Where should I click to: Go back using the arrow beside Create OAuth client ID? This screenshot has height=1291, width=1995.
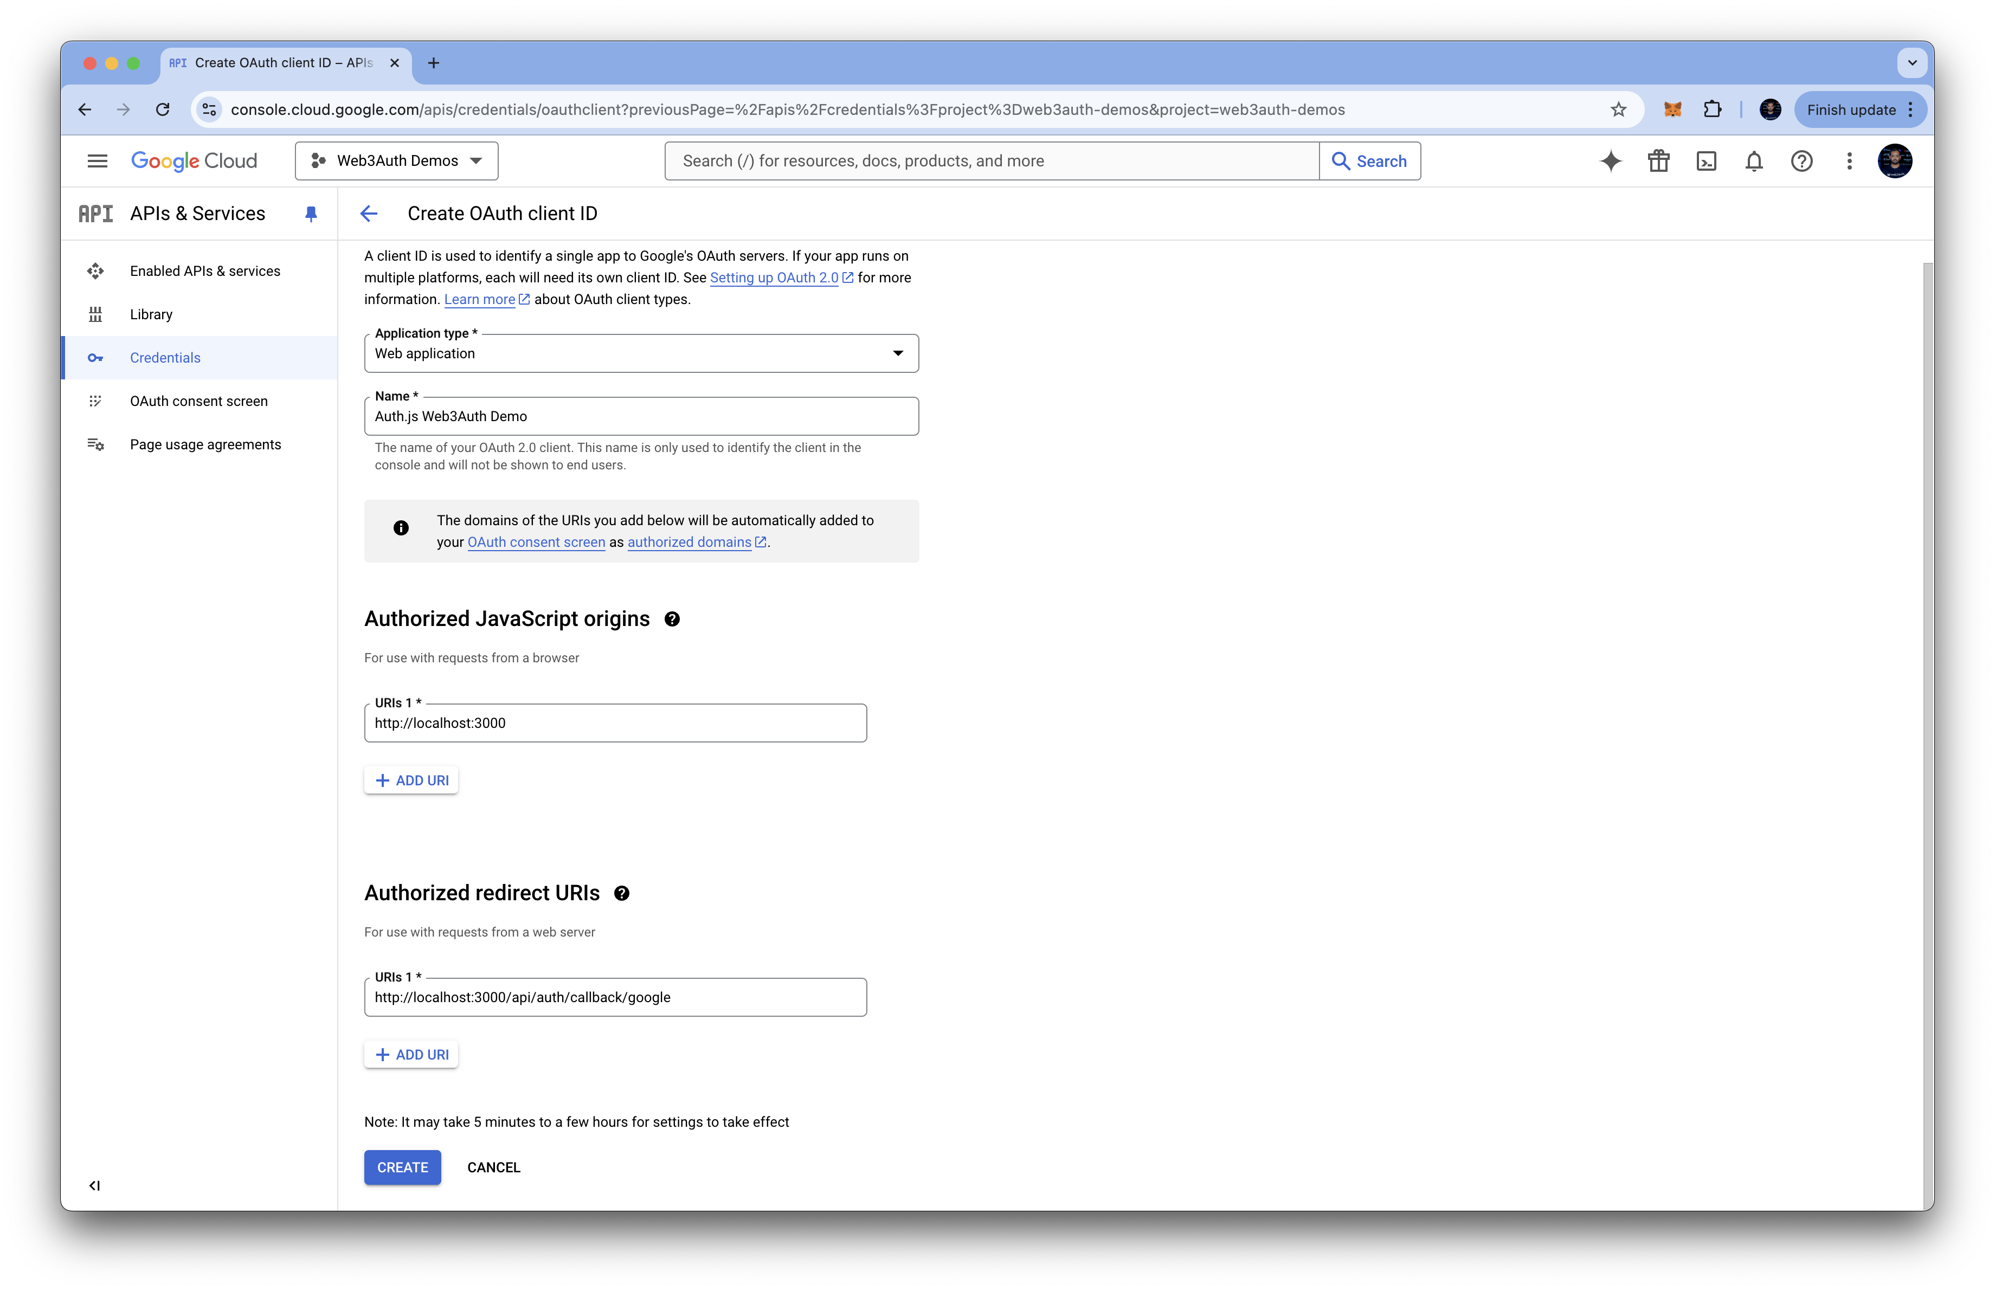(x=369, y=214)
